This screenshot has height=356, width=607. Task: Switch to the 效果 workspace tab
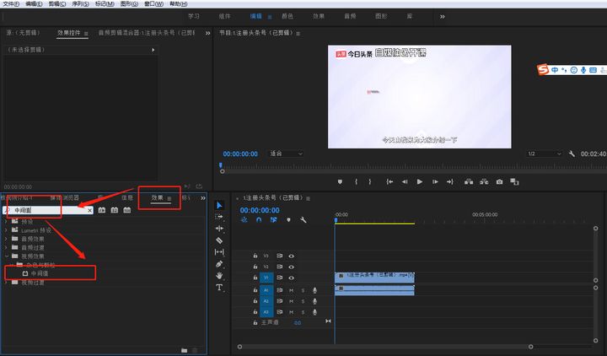319,16
